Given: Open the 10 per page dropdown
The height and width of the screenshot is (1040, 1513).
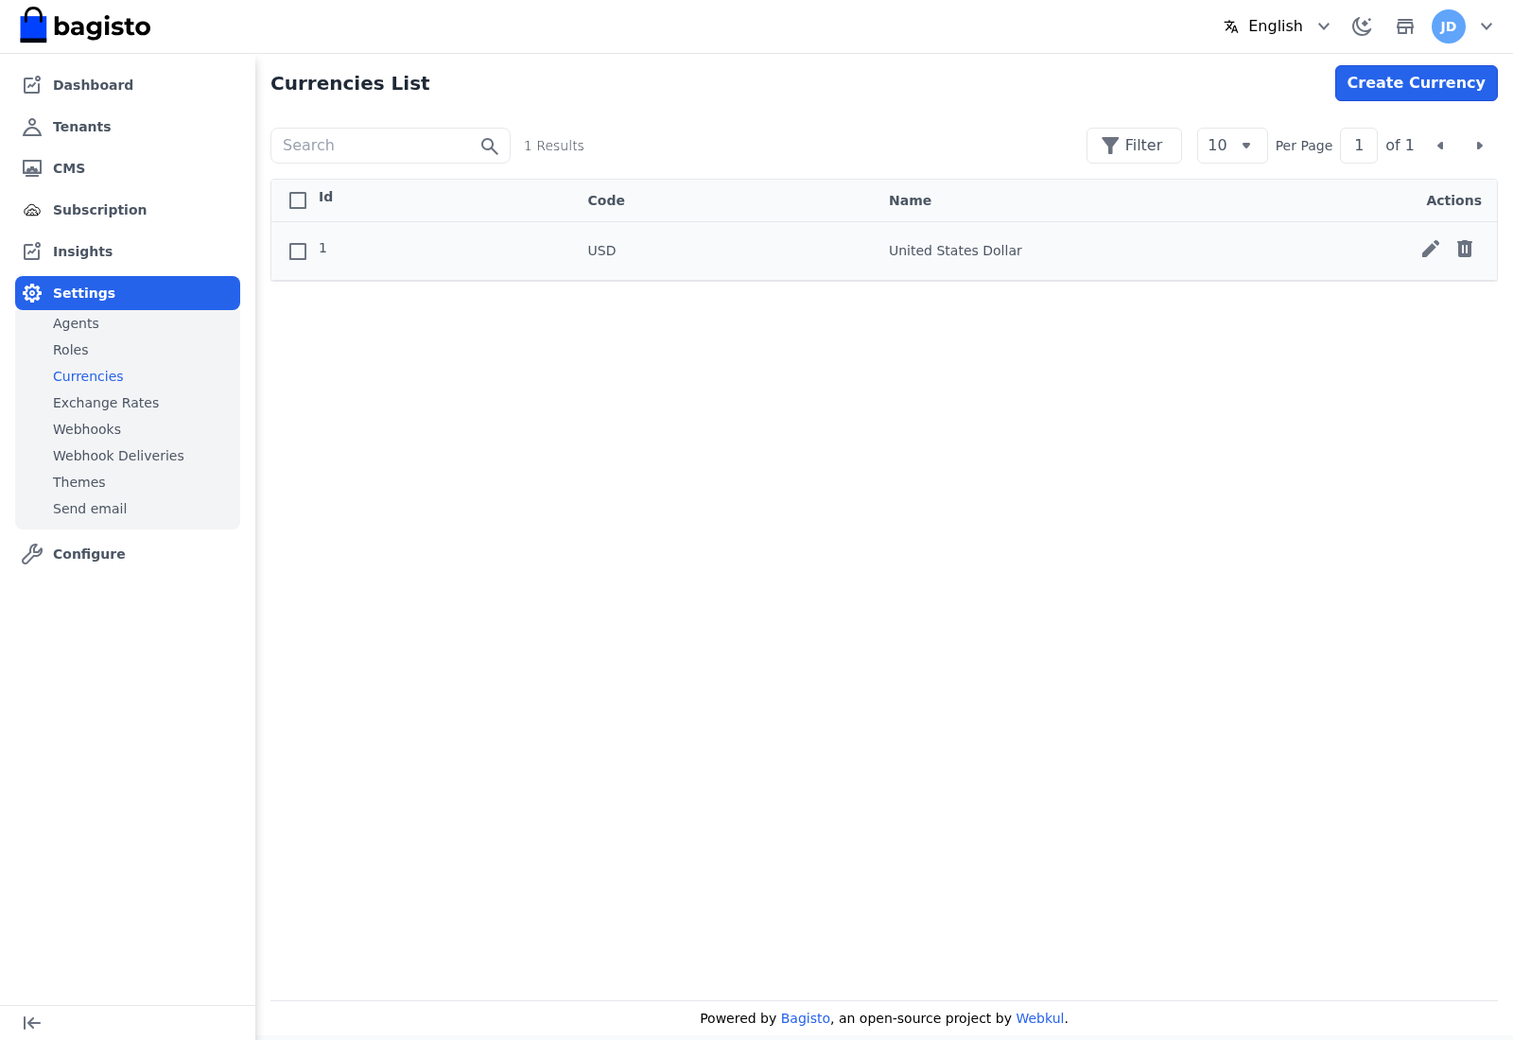Looking at the screenshot, I should click(1232, 146).
